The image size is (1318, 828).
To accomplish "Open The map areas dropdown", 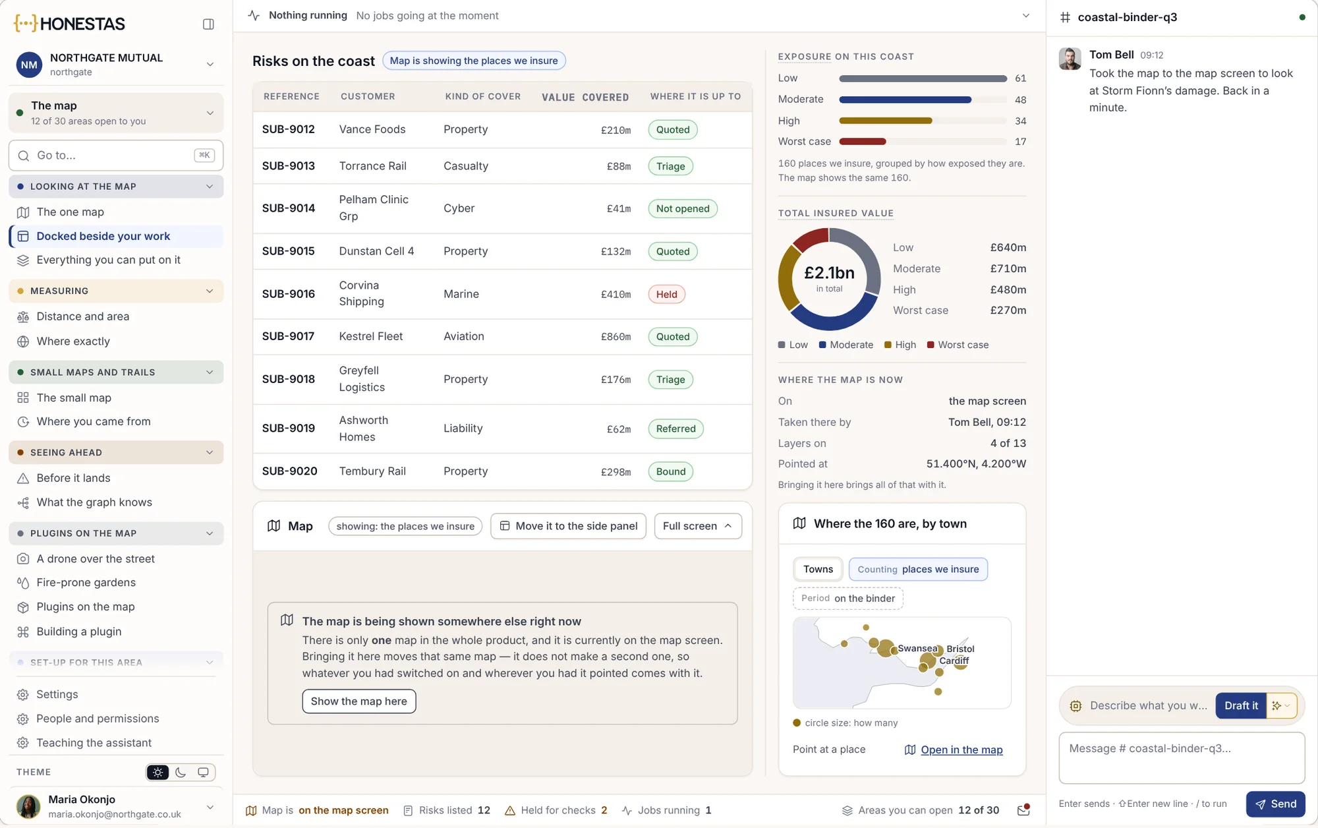I will 116,113.
